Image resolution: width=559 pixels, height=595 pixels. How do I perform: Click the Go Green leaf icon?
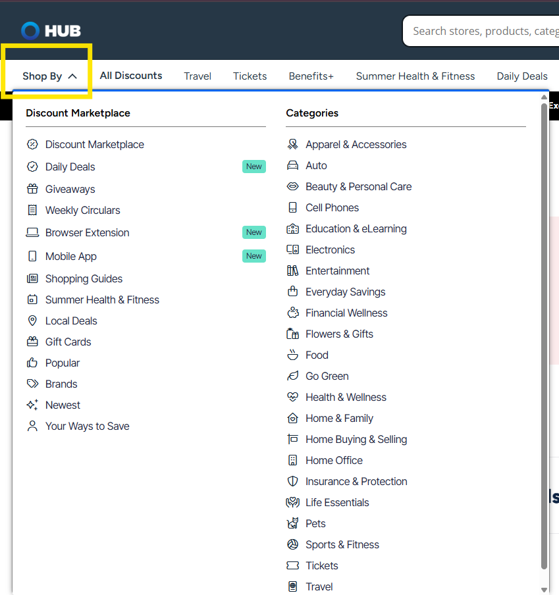point(292,376)
